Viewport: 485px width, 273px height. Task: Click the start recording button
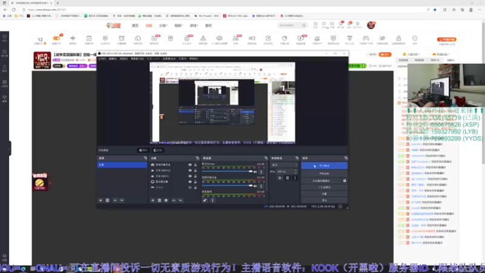324,173
